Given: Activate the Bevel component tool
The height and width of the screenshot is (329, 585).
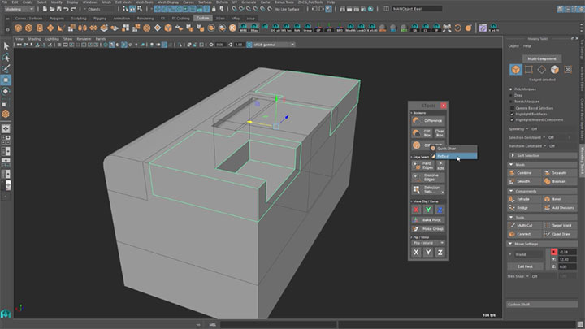Looking at the screenshot, I should [559, 199].
